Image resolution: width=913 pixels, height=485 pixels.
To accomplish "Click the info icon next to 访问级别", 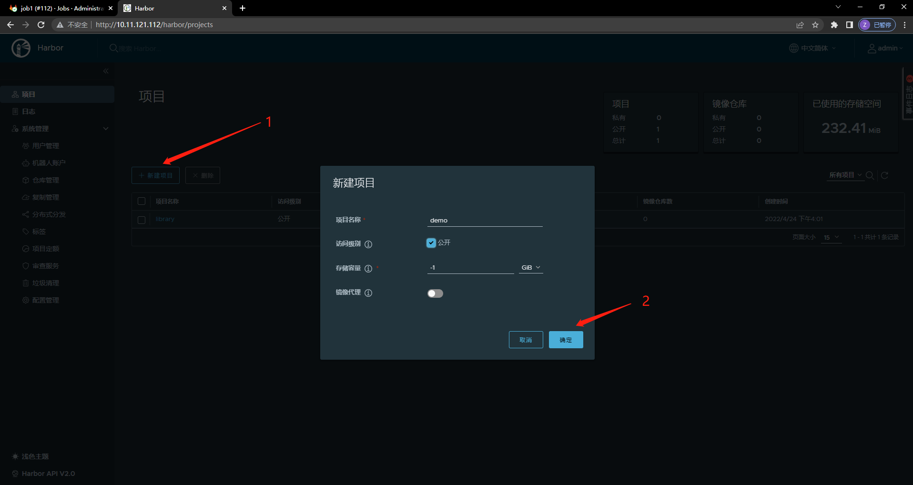I will 368,244.
